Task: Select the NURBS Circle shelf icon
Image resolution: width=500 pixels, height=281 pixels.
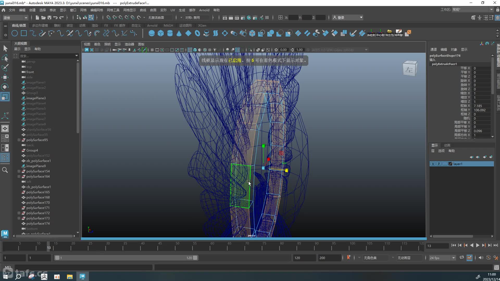Action: point(15,33)
